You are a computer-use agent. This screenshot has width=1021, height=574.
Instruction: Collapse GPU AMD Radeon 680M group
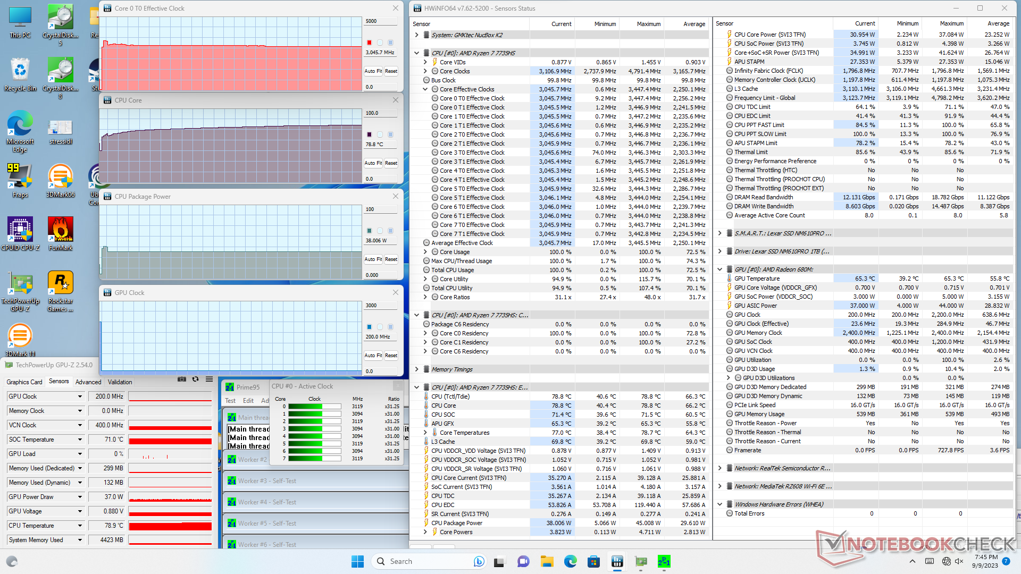pyautogui.click(x=720, y=269)
